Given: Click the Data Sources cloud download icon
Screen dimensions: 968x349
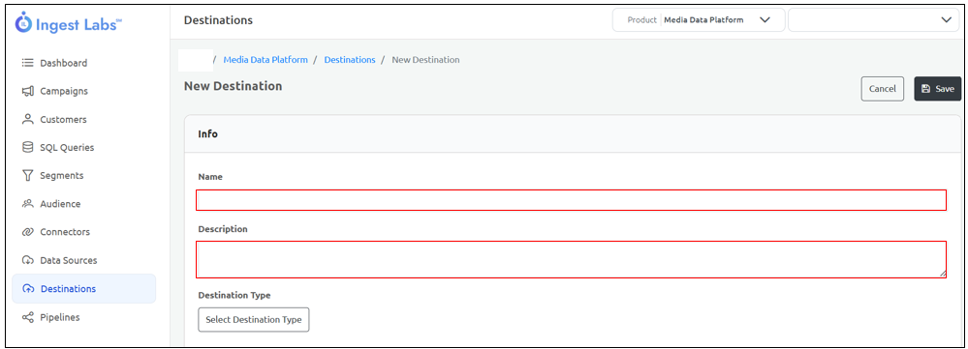Looking at the screenshot, I should [27, 260].
